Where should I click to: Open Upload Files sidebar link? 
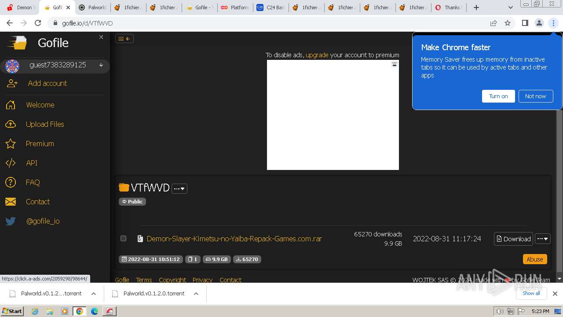click(x=45, y=124)
